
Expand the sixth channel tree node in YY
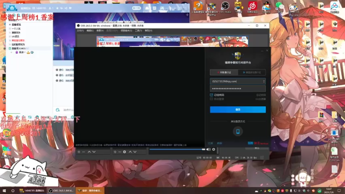pyautogui.click(x=10, y=44)
